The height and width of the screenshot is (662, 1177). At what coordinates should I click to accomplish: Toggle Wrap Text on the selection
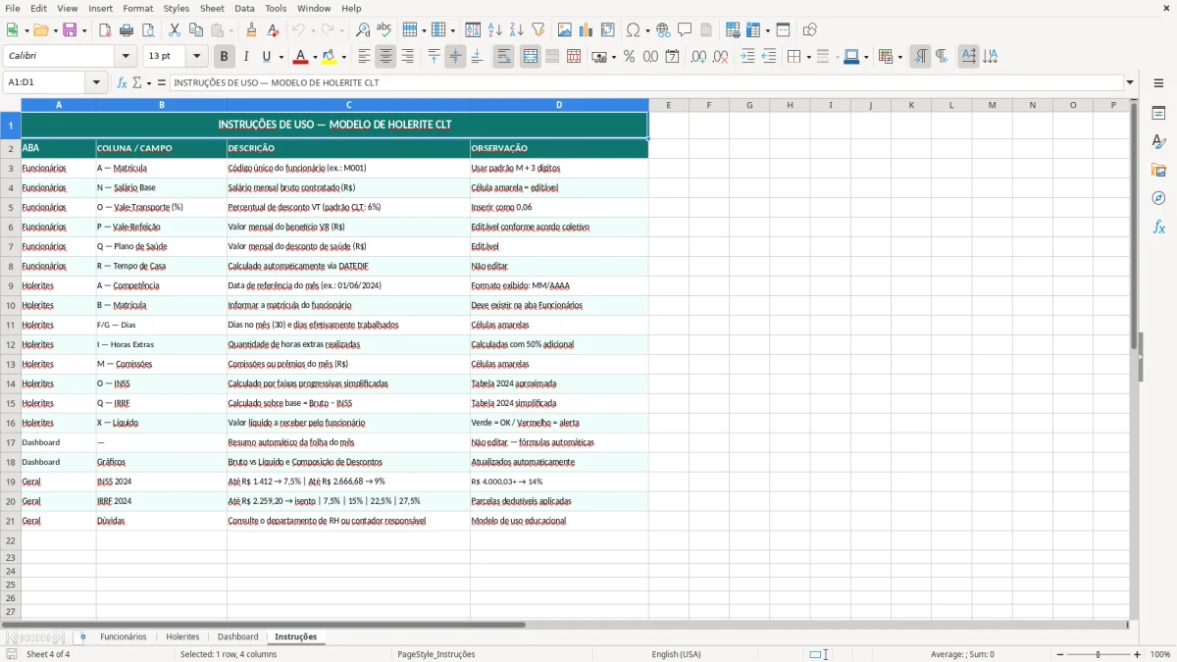pos(503,57)
